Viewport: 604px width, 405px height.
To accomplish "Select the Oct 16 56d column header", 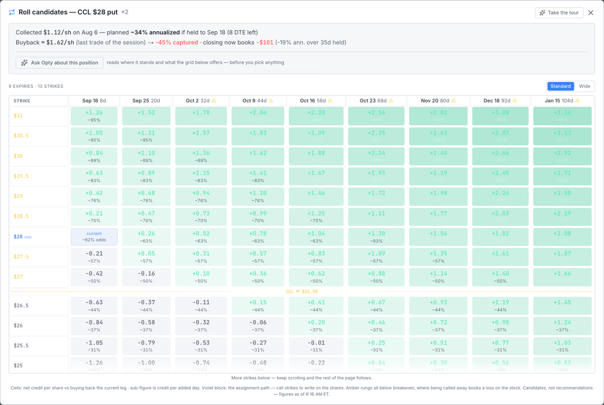I will (316, 101).
